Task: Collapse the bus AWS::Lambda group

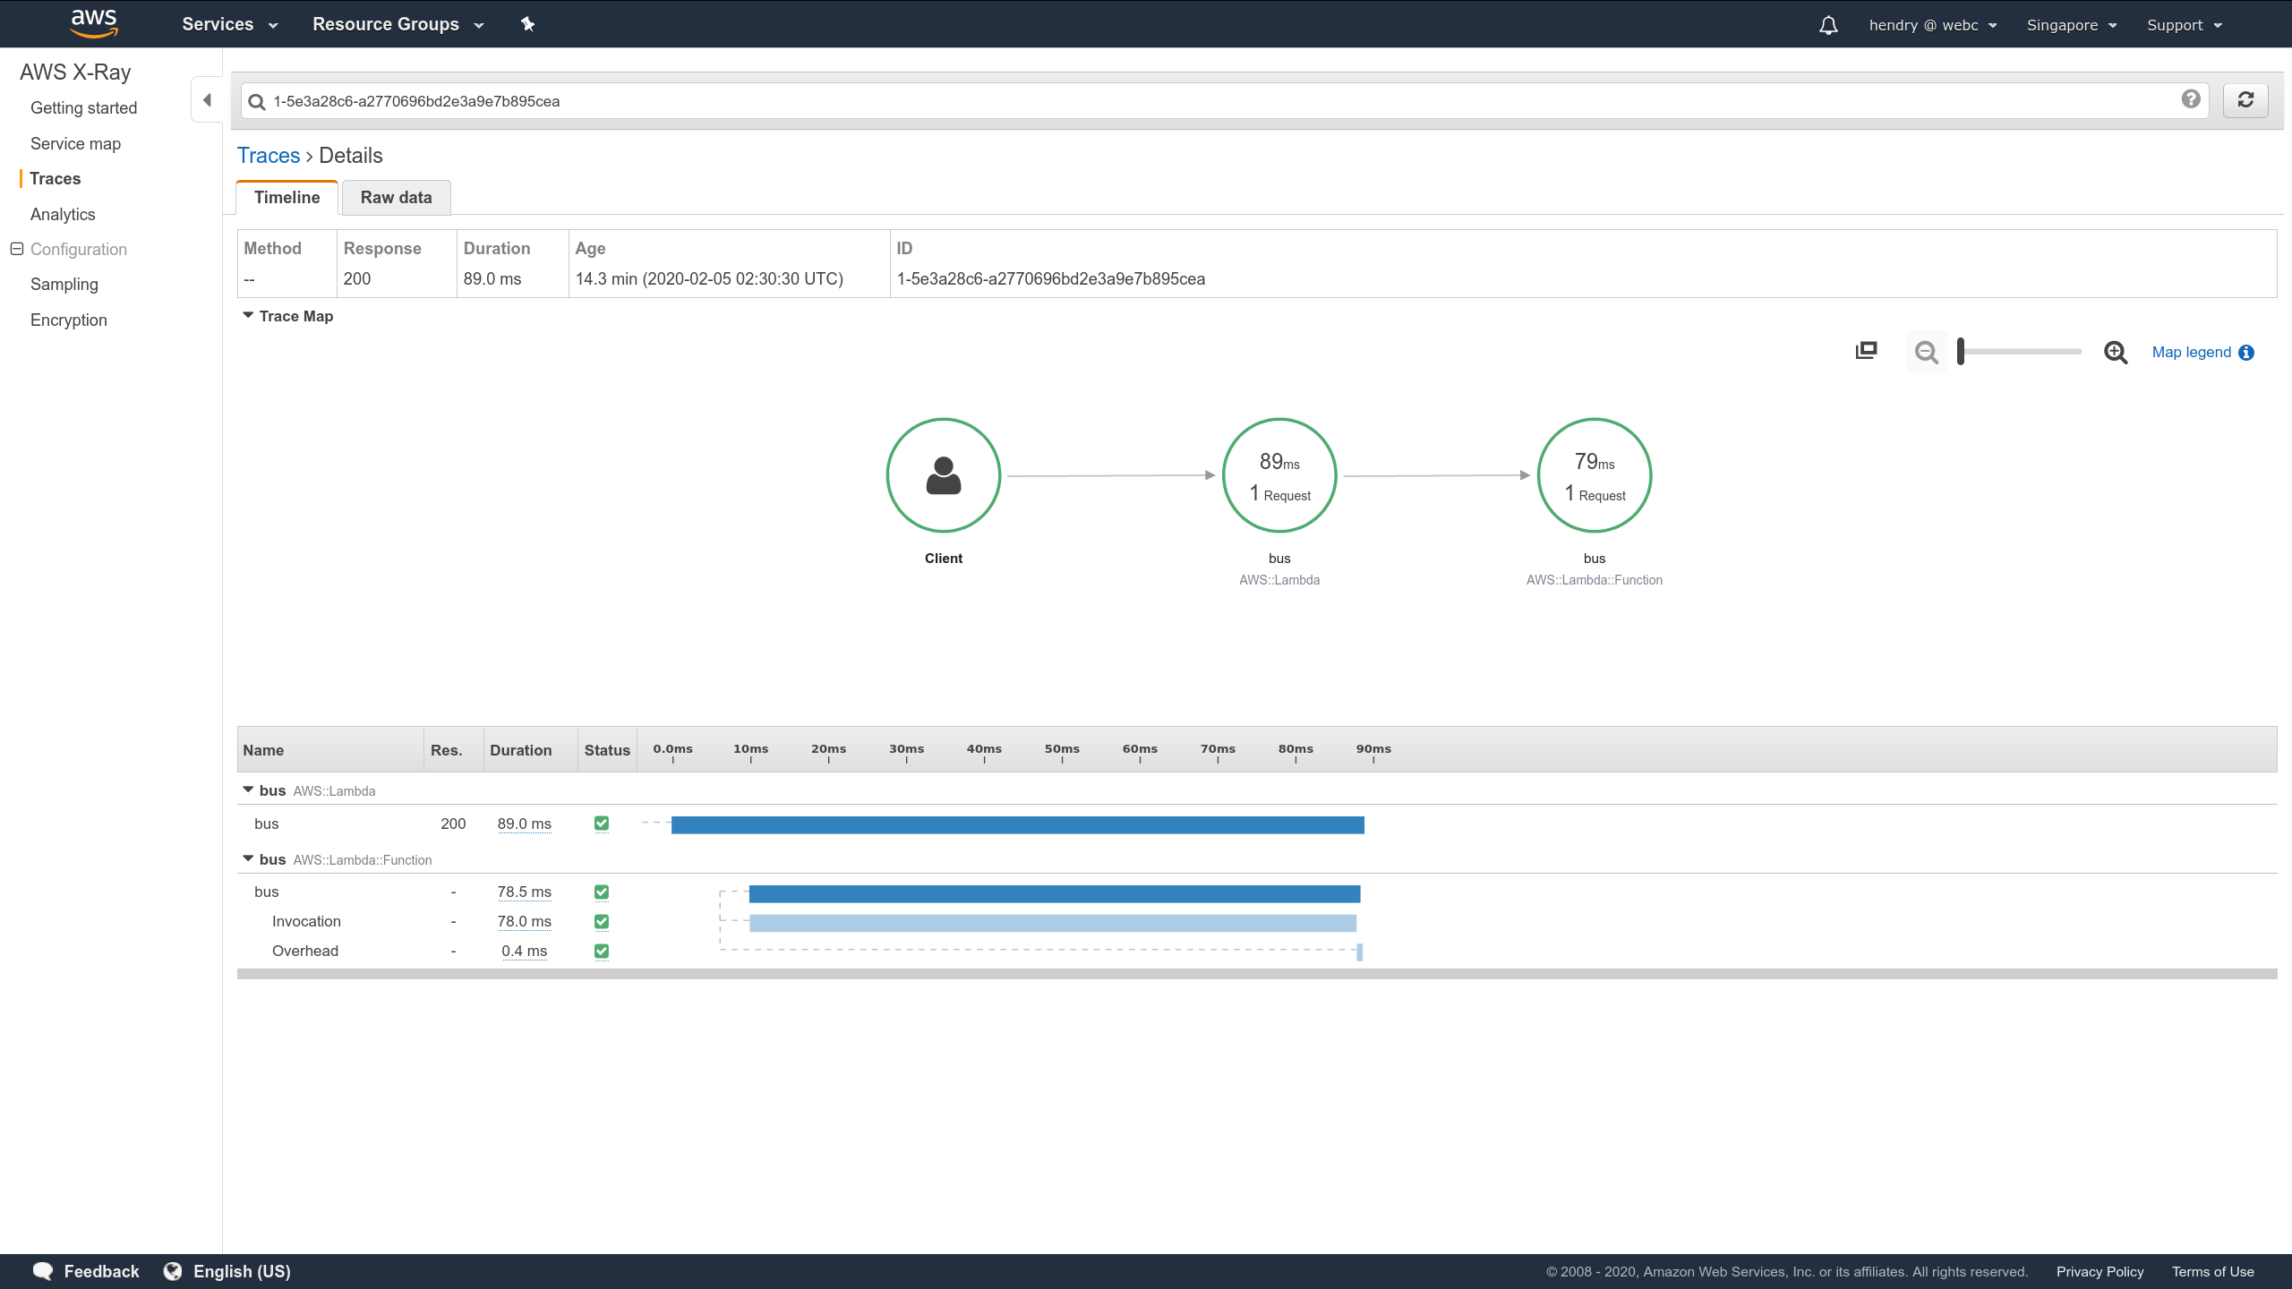Action: click(248, 790)
